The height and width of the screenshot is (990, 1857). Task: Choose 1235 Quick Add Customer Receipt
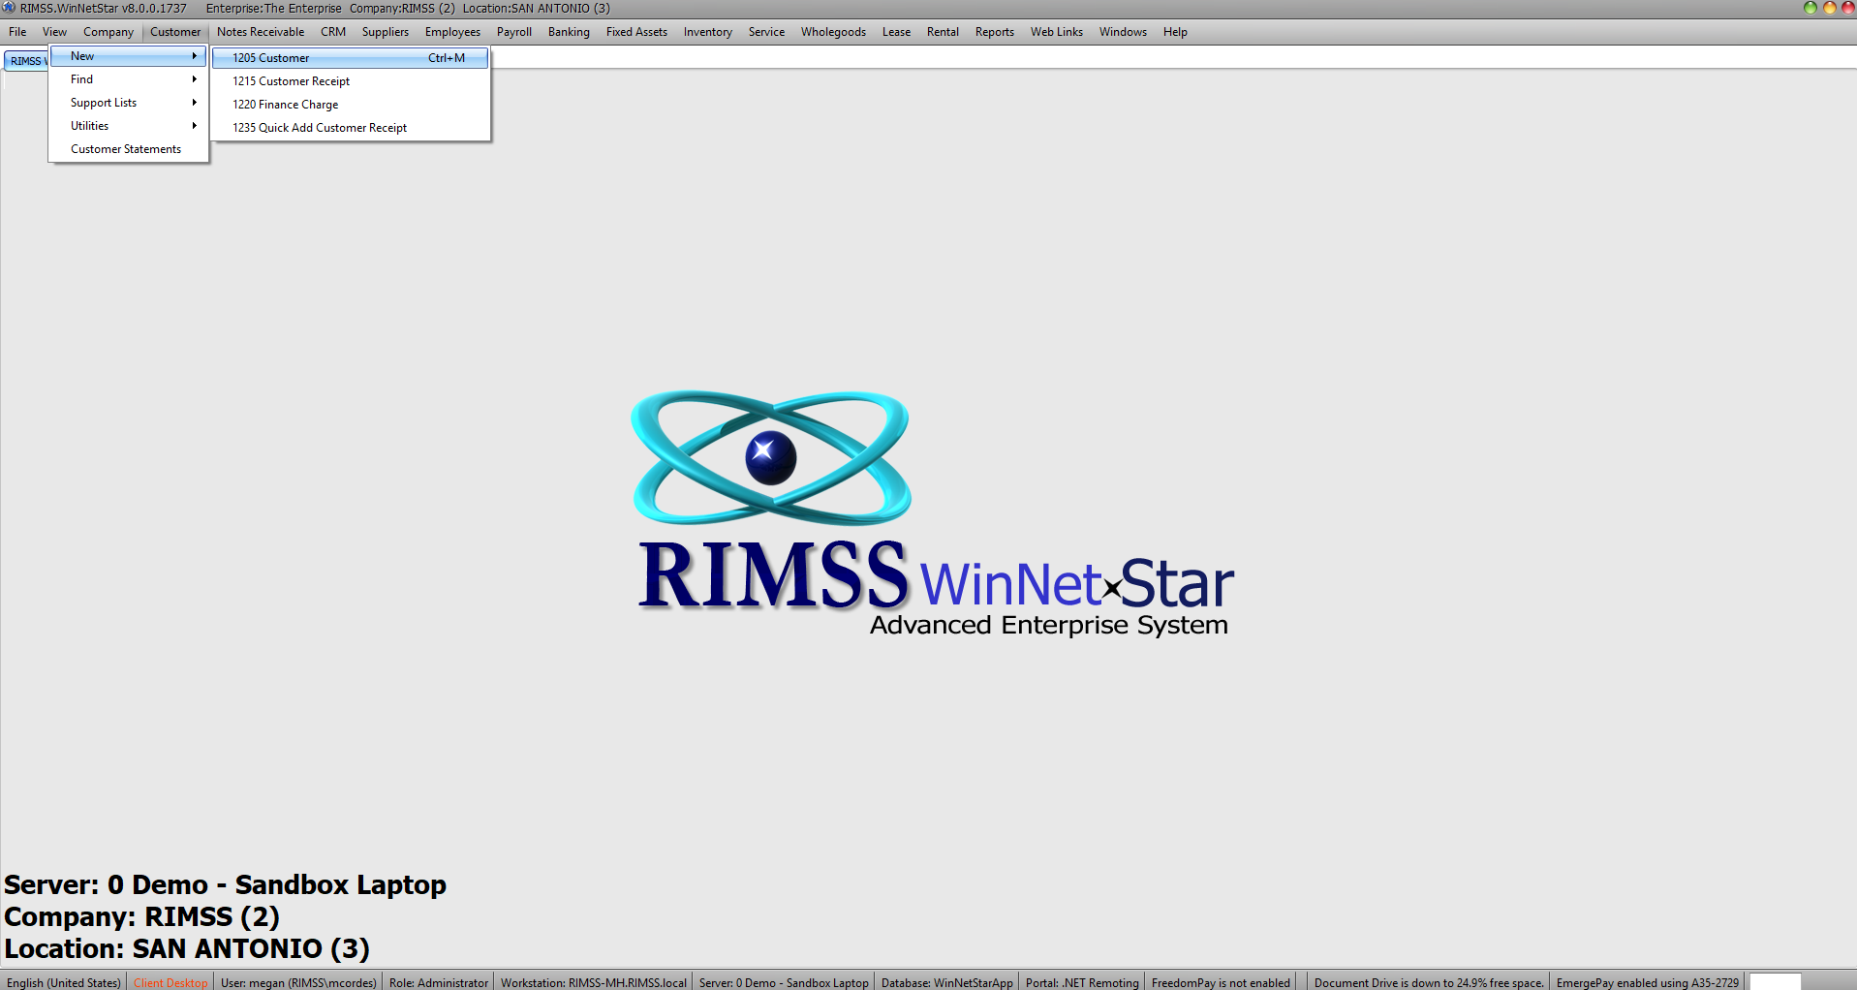point(351,128)
